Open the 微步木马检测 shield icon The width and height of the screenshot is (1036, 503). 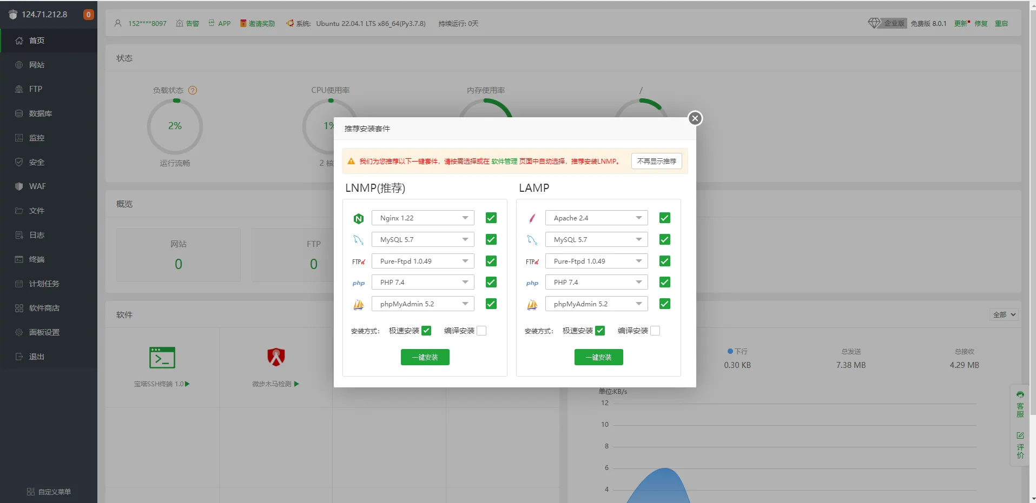(x=276, y=357)
